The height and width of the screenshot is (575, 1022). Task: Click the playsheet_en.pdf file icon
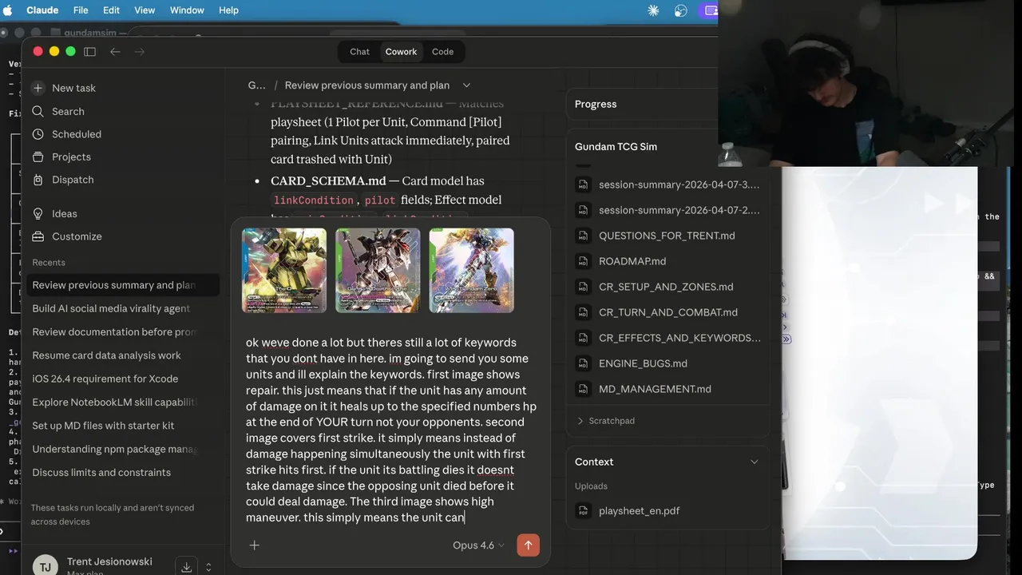584,510
